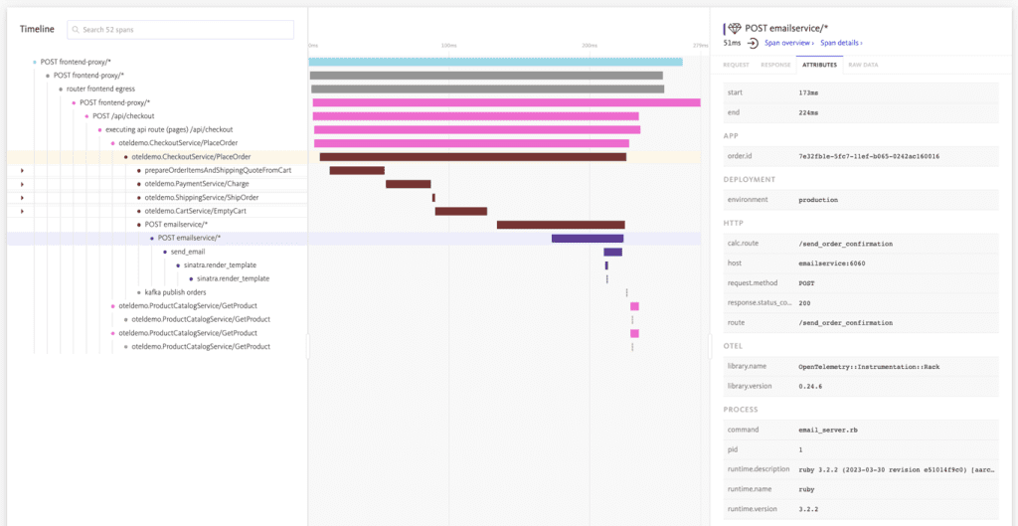The image size is (1018, 526).
Task: Expand the ShippingService/ShipOrder span row
Action: [22, 197]
